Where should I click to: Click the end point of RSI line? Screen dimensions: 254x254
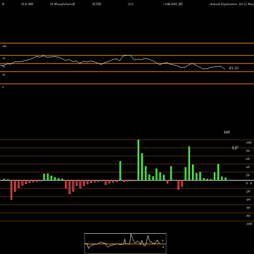click(x=225, y=69)
